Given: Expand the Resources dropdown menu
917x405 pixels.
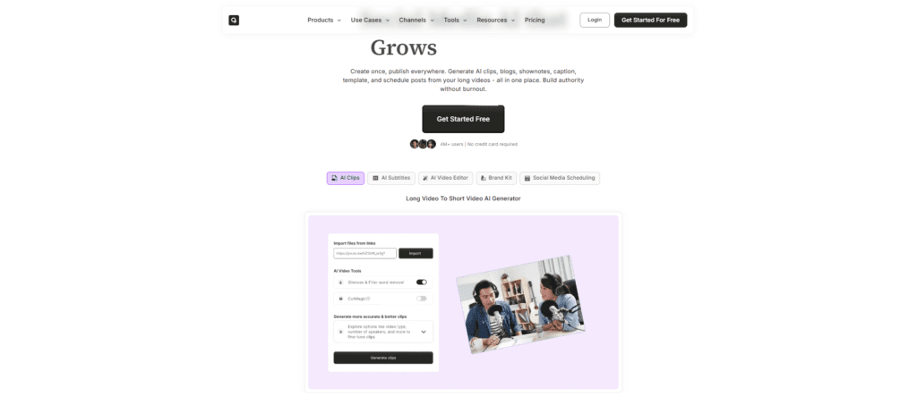Looking at the screenshot, I should [x=496, y=20].
